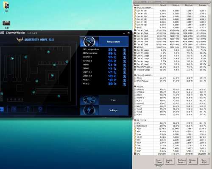Click fan icon of CPU RPM row at bottom
The image size is (212, 169).
pos(135,154)
